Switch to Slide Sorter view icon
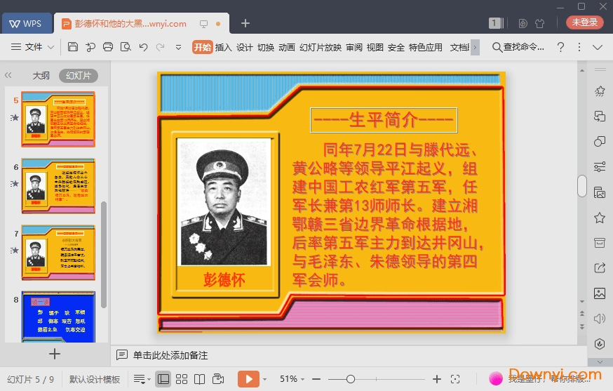Image resolution: width=613 pixels, height=391 pixels. tap(182, 379)
